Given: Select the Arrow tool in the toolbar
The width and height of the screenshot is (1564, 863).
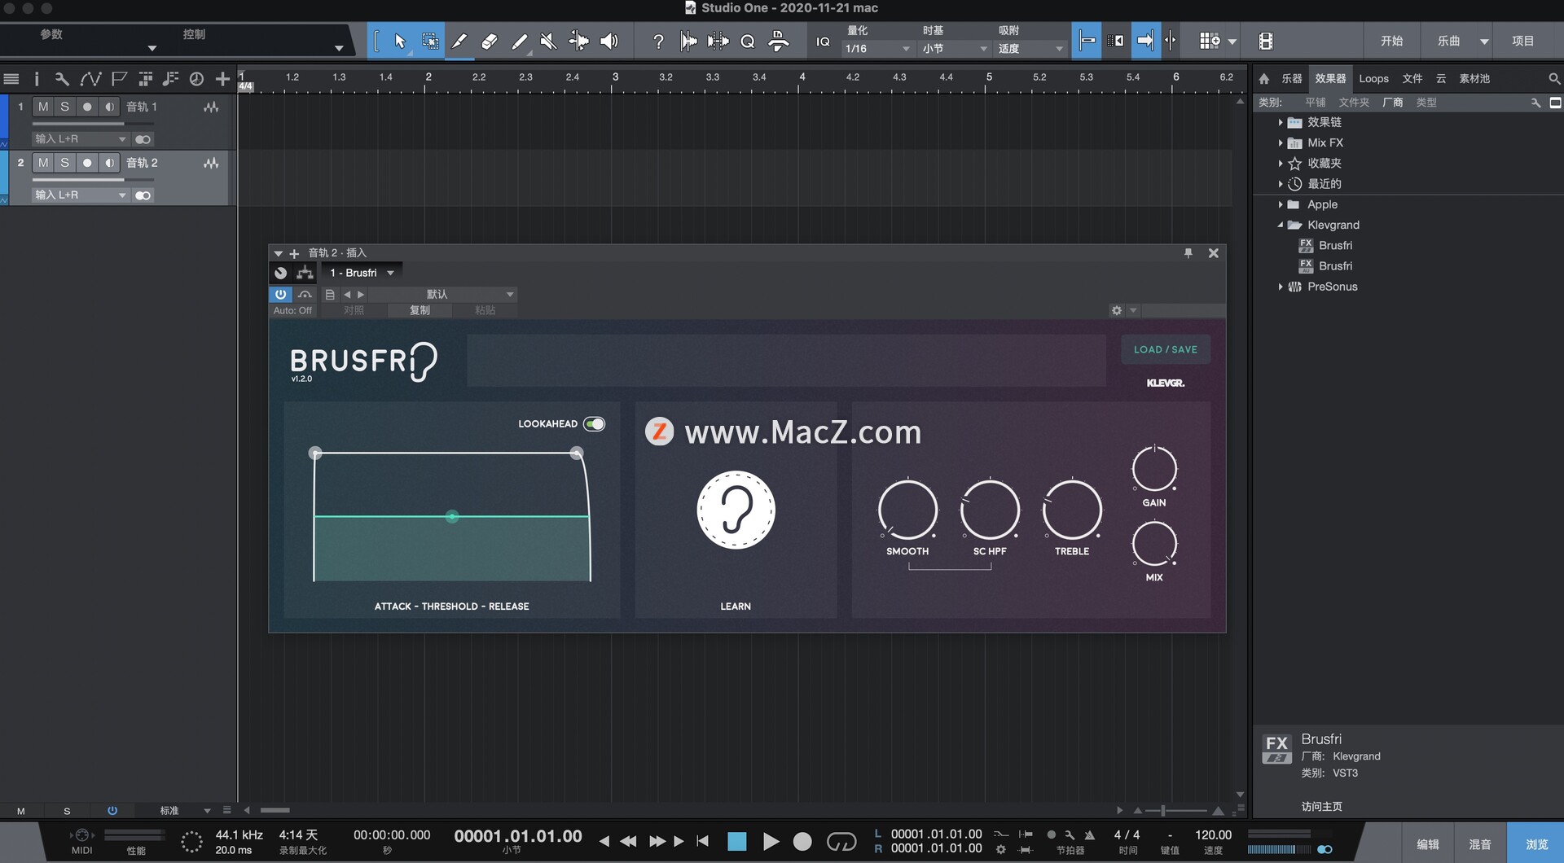Looking at the screenshot, I should [400, 41].
